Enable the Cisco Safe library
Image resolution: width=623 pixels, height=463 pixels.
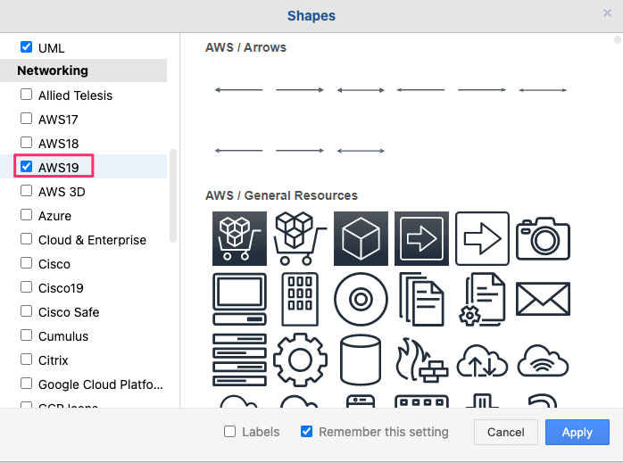[26, 311]
